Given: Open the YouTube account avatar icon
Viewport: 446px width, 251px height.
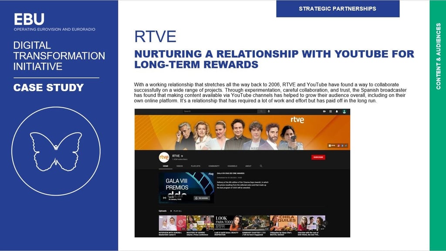Looking at the screenshot, I should (x=344, y=112).
